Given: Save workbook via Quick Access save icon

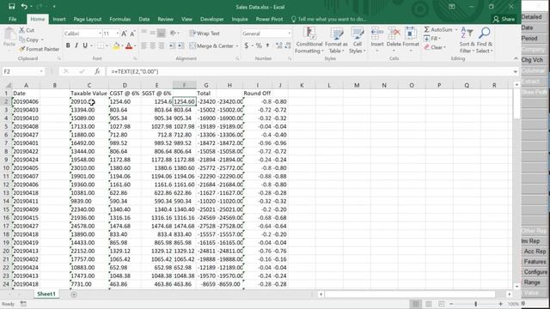Looking at the screenshot, I should (11, 6).
